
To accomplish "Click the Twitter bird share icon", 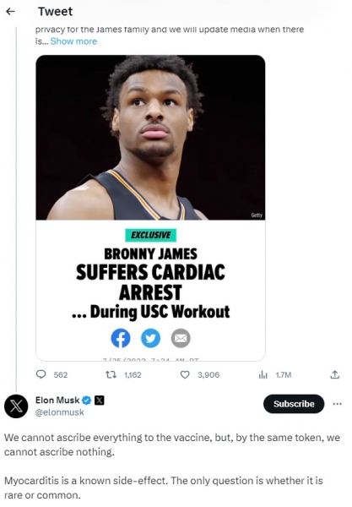I will point(150,338).
